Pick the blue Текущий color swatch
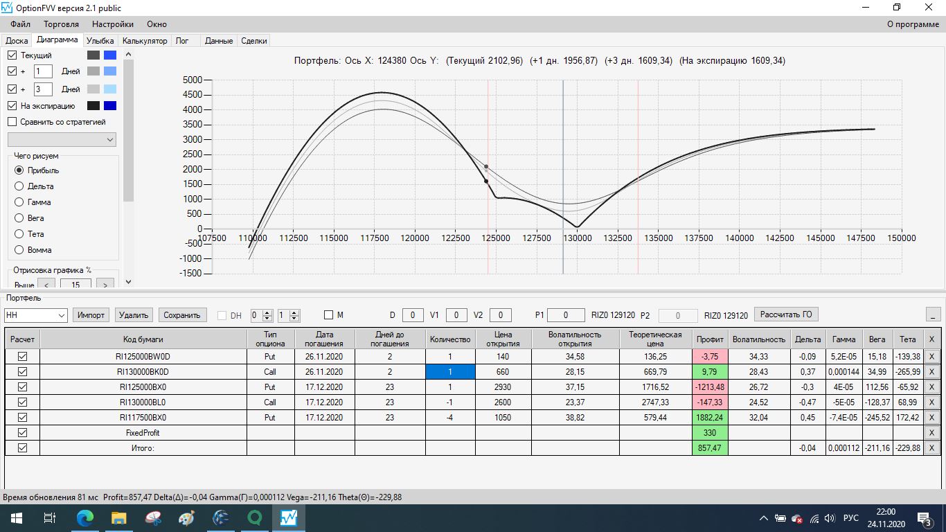This screenshot has width=946, height=532. (110, 55)
